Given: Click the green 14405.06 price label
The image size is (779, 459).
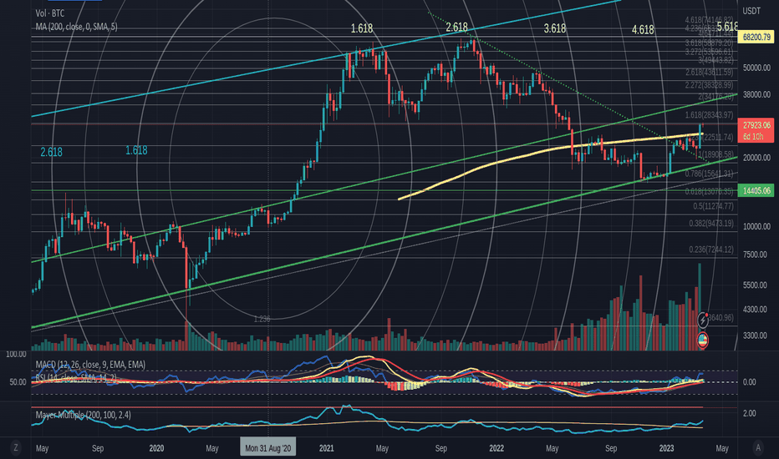Looking at the screenshot, I should tap(756, 190).
